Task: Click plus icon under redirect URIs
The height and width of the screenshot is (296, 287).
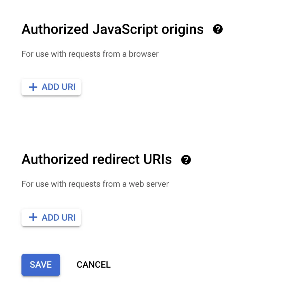Action: point(33,218)
